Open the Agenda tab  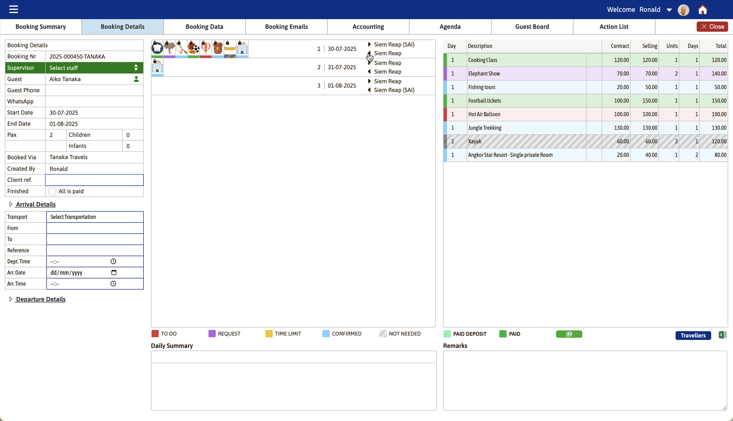click(x=450, y=27)
